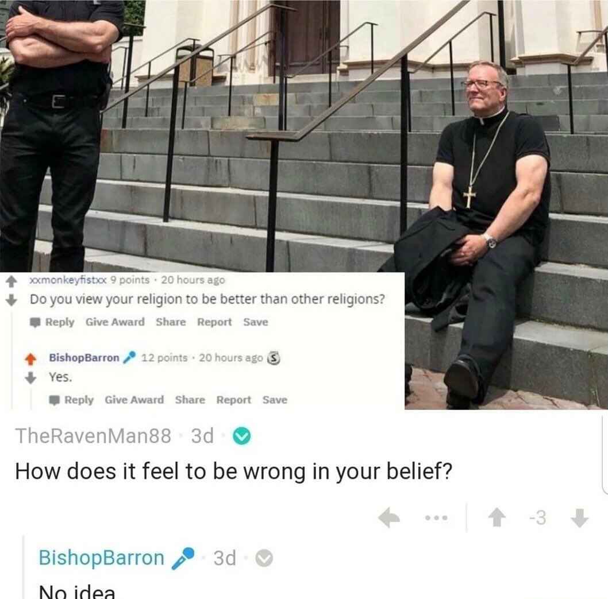Downvote BishopBarron's Yes reply
608x599 pixels.
(30, 377)
